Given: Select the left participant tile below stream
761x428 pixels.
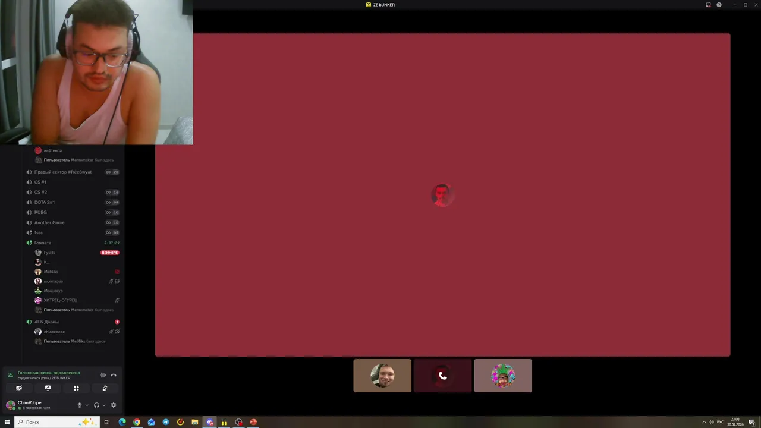Looking at the screenshot, I should tap(382, 376).
